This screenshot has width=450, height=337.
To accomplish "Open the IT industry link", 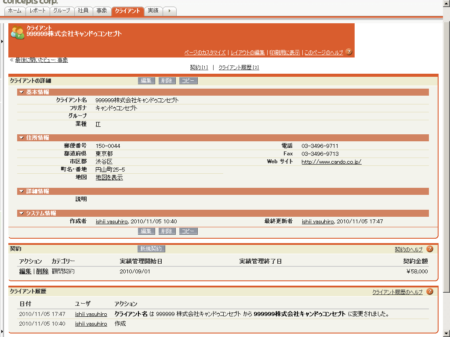I will [x=98, y=124].
